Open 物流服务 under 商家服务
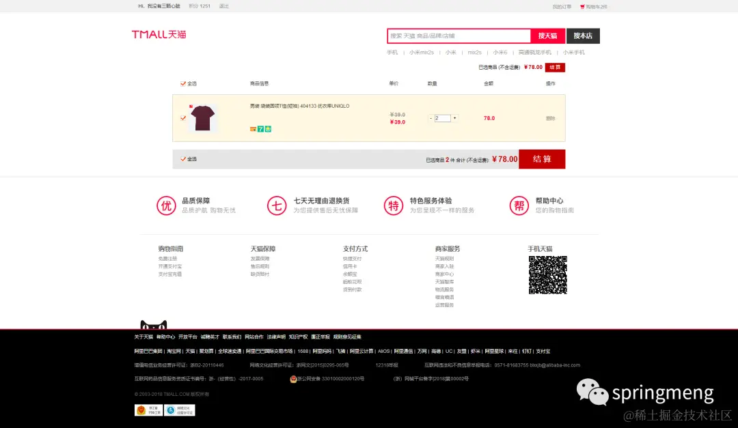 click(444, 289)
